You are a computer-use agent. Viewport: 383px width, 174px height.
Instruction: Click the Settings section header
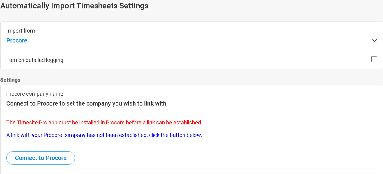click(x=11, y=80)
